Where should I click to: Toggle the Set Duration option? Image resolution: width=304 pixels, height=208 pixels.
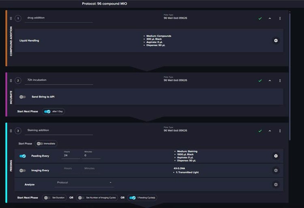(x=47, y=198)
